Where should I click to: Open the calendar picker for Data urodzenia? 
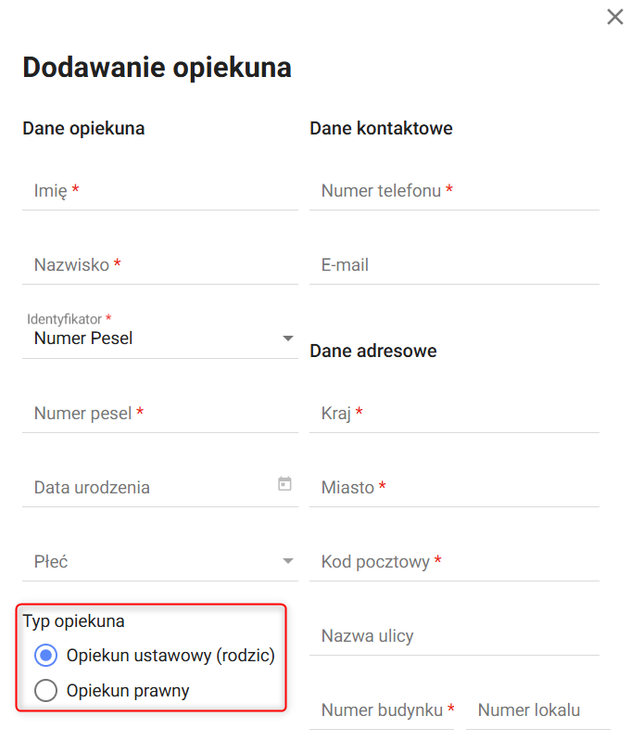tap(284, 484)
